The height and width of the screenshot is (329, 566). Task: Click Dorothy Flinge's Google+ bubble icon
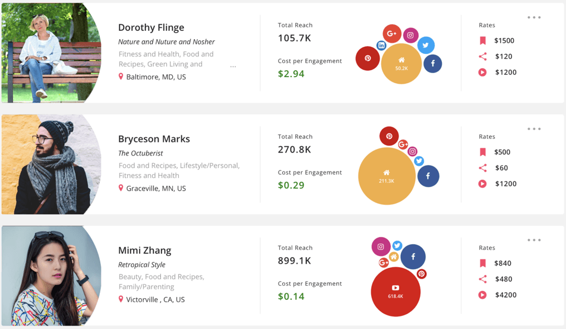pyautogui.click(x=392, y=33)
